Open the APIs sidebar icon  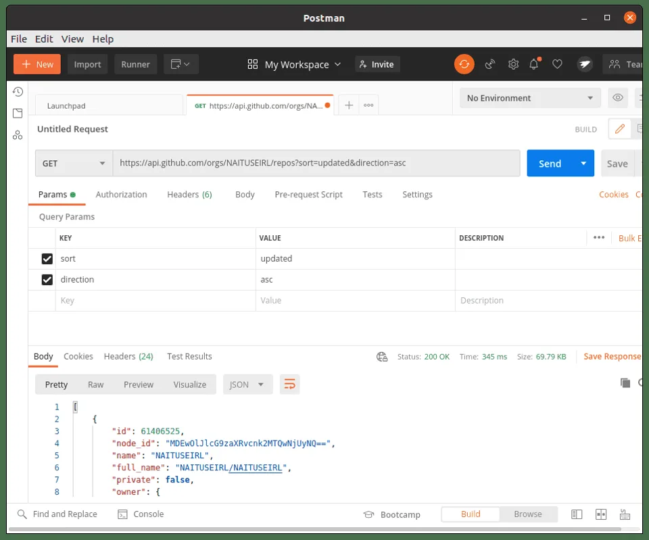coord(18,135)
